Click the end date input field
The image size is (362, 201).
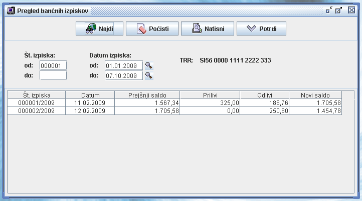tap(123, 76)
